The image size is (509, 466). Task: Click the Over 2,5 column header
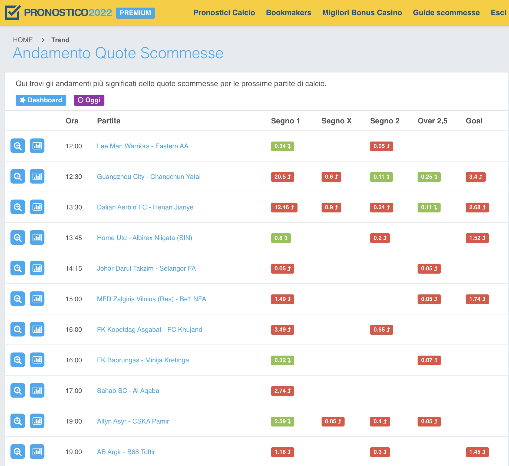click(432, 121)
